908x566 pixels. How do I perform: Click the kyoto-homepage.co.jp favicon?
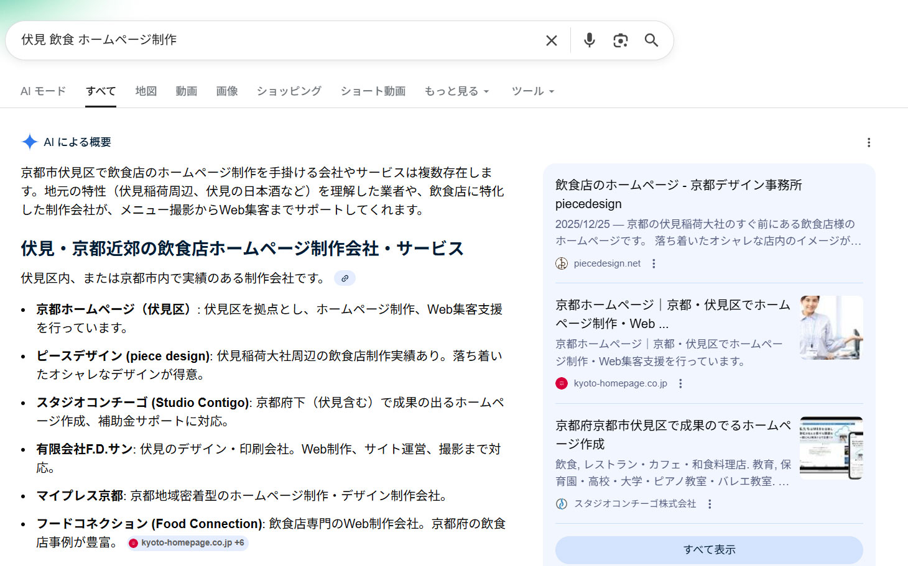coord(562,383)
